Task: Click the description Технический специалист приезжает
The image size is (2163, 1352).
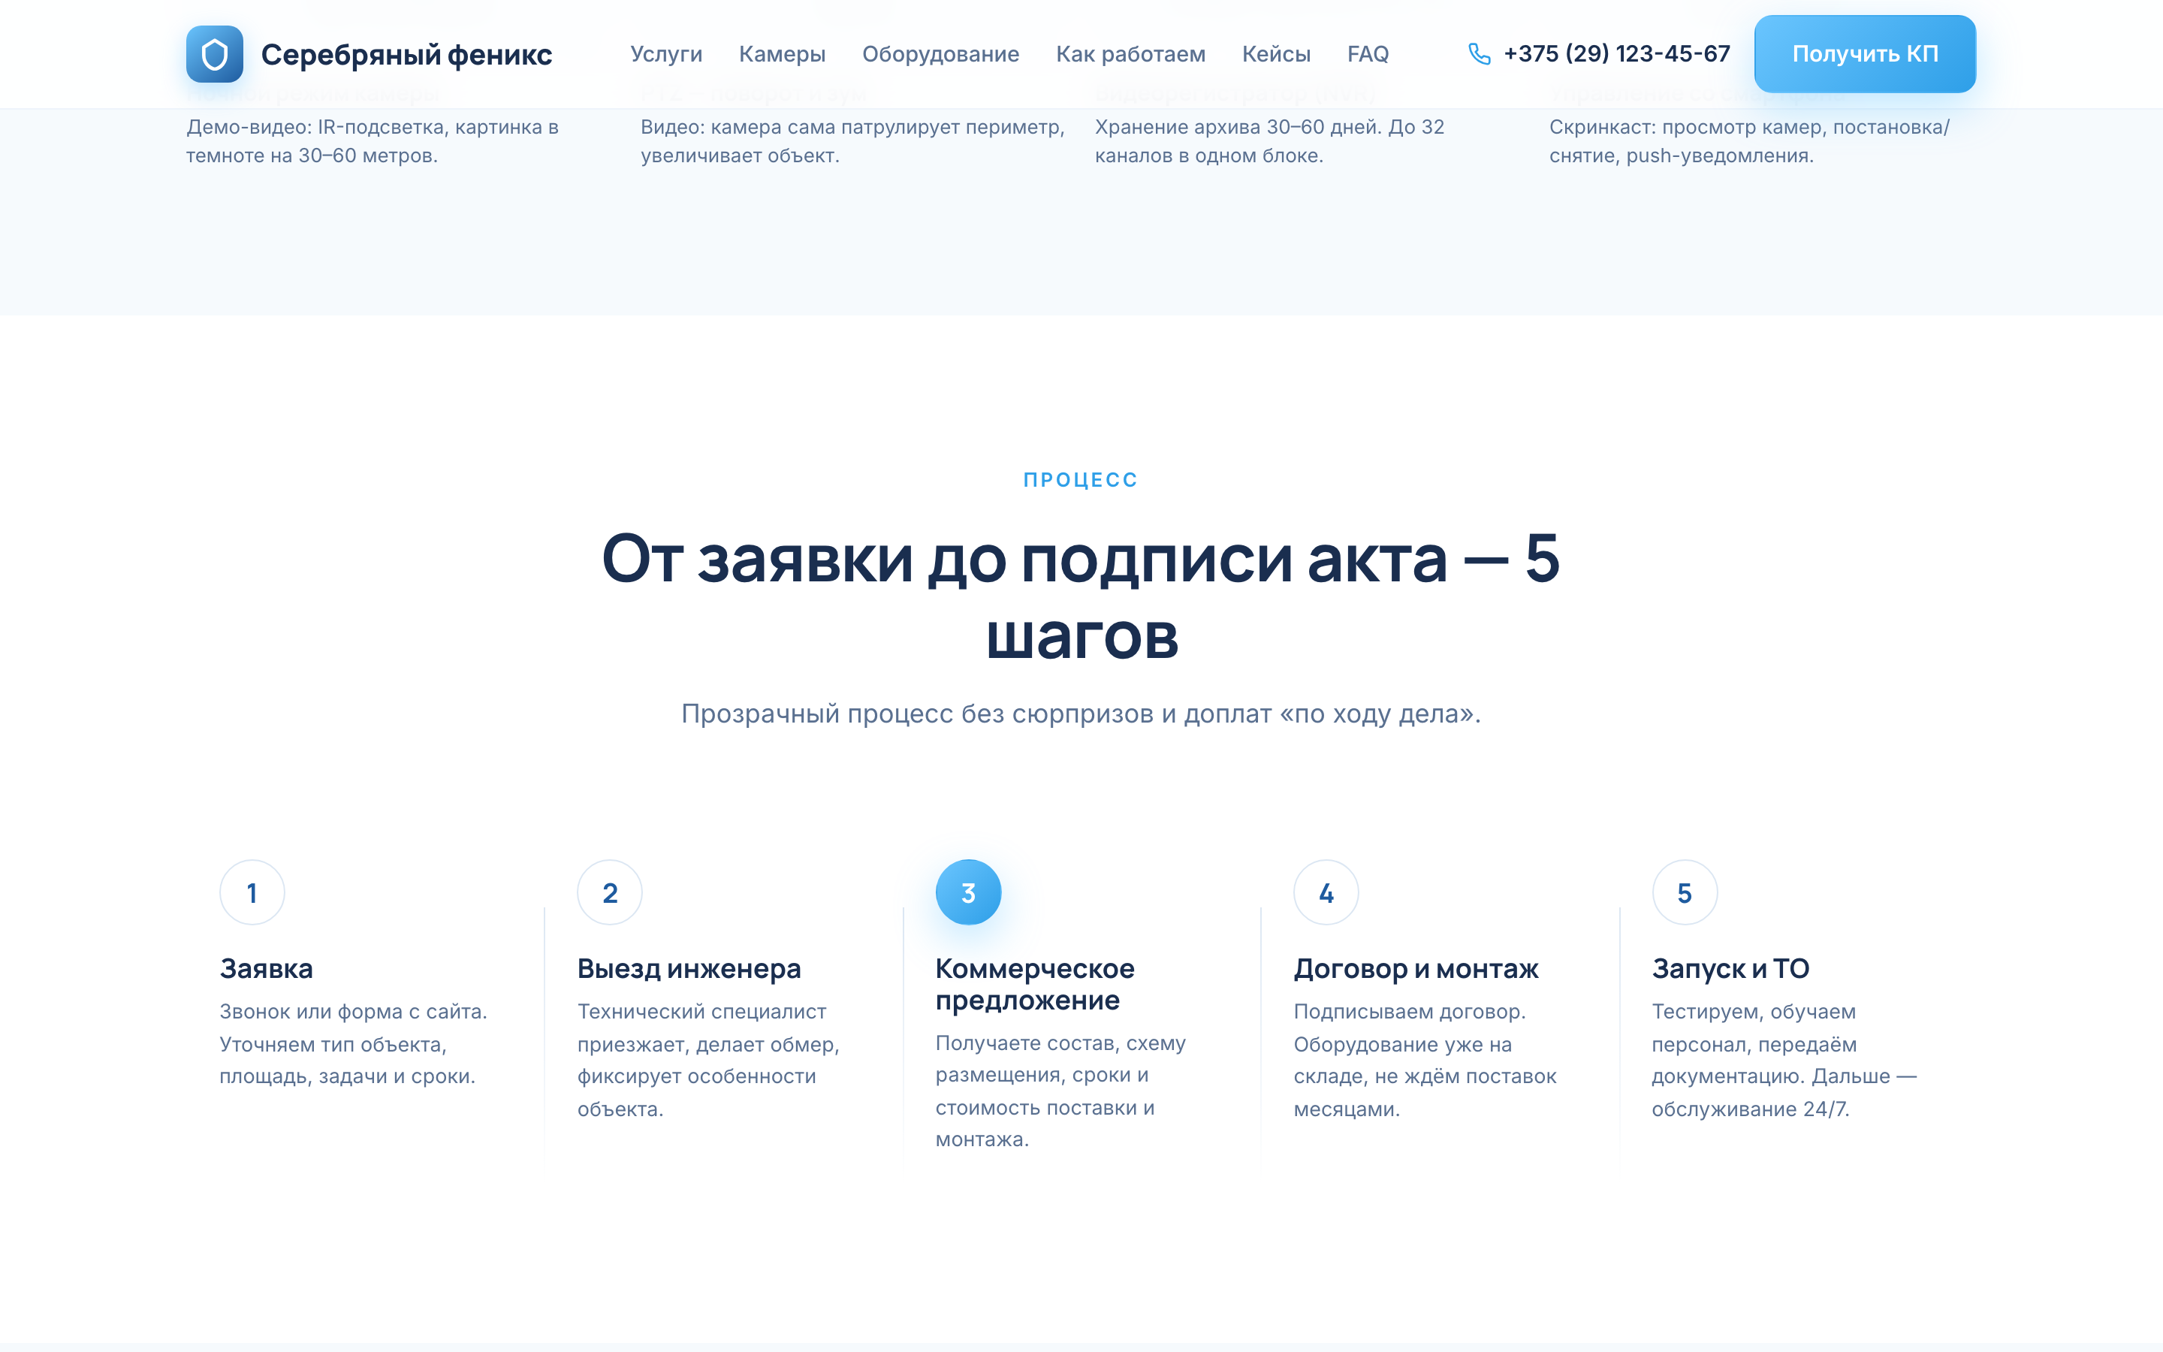Action: [709, 1060]
